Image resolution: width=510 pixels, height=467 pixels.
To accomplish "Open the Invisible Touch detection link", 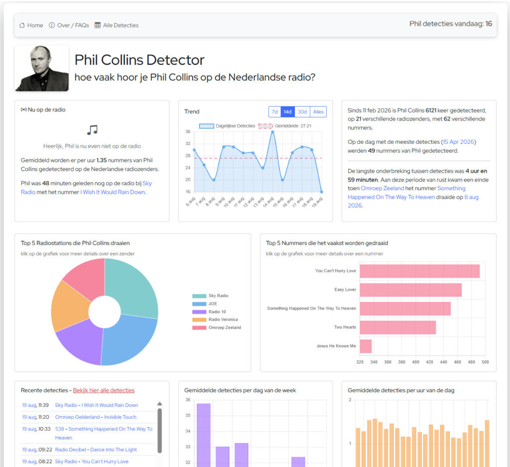I will coord(120,417).
